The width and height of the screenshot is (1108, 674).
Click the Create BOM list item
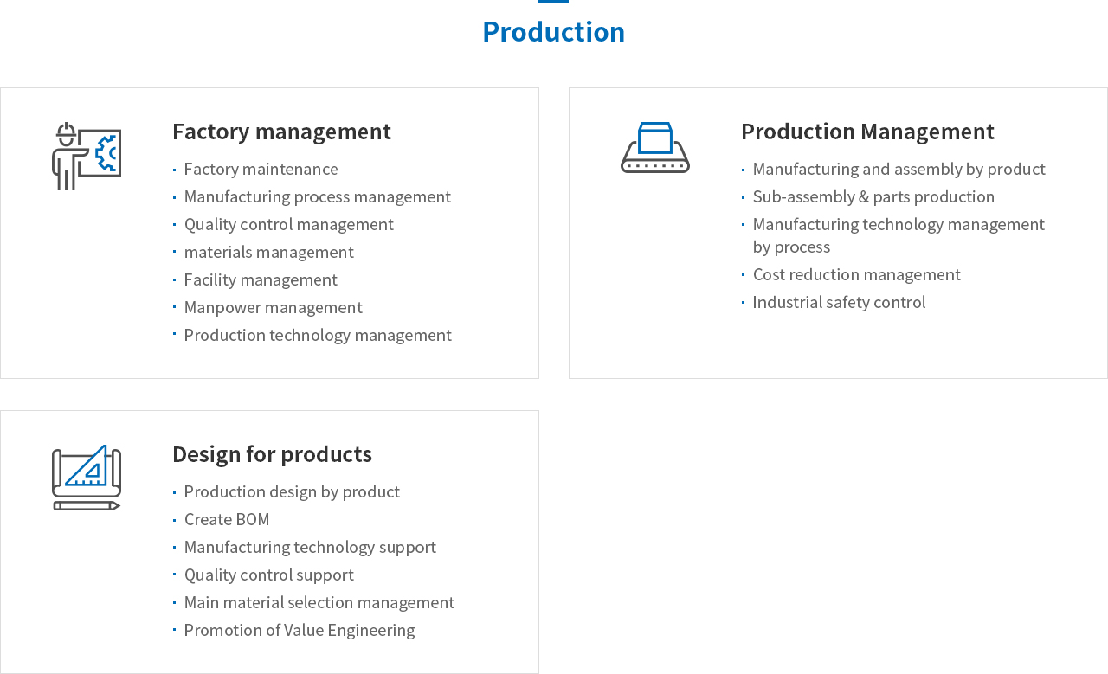[x=227, y=519]
